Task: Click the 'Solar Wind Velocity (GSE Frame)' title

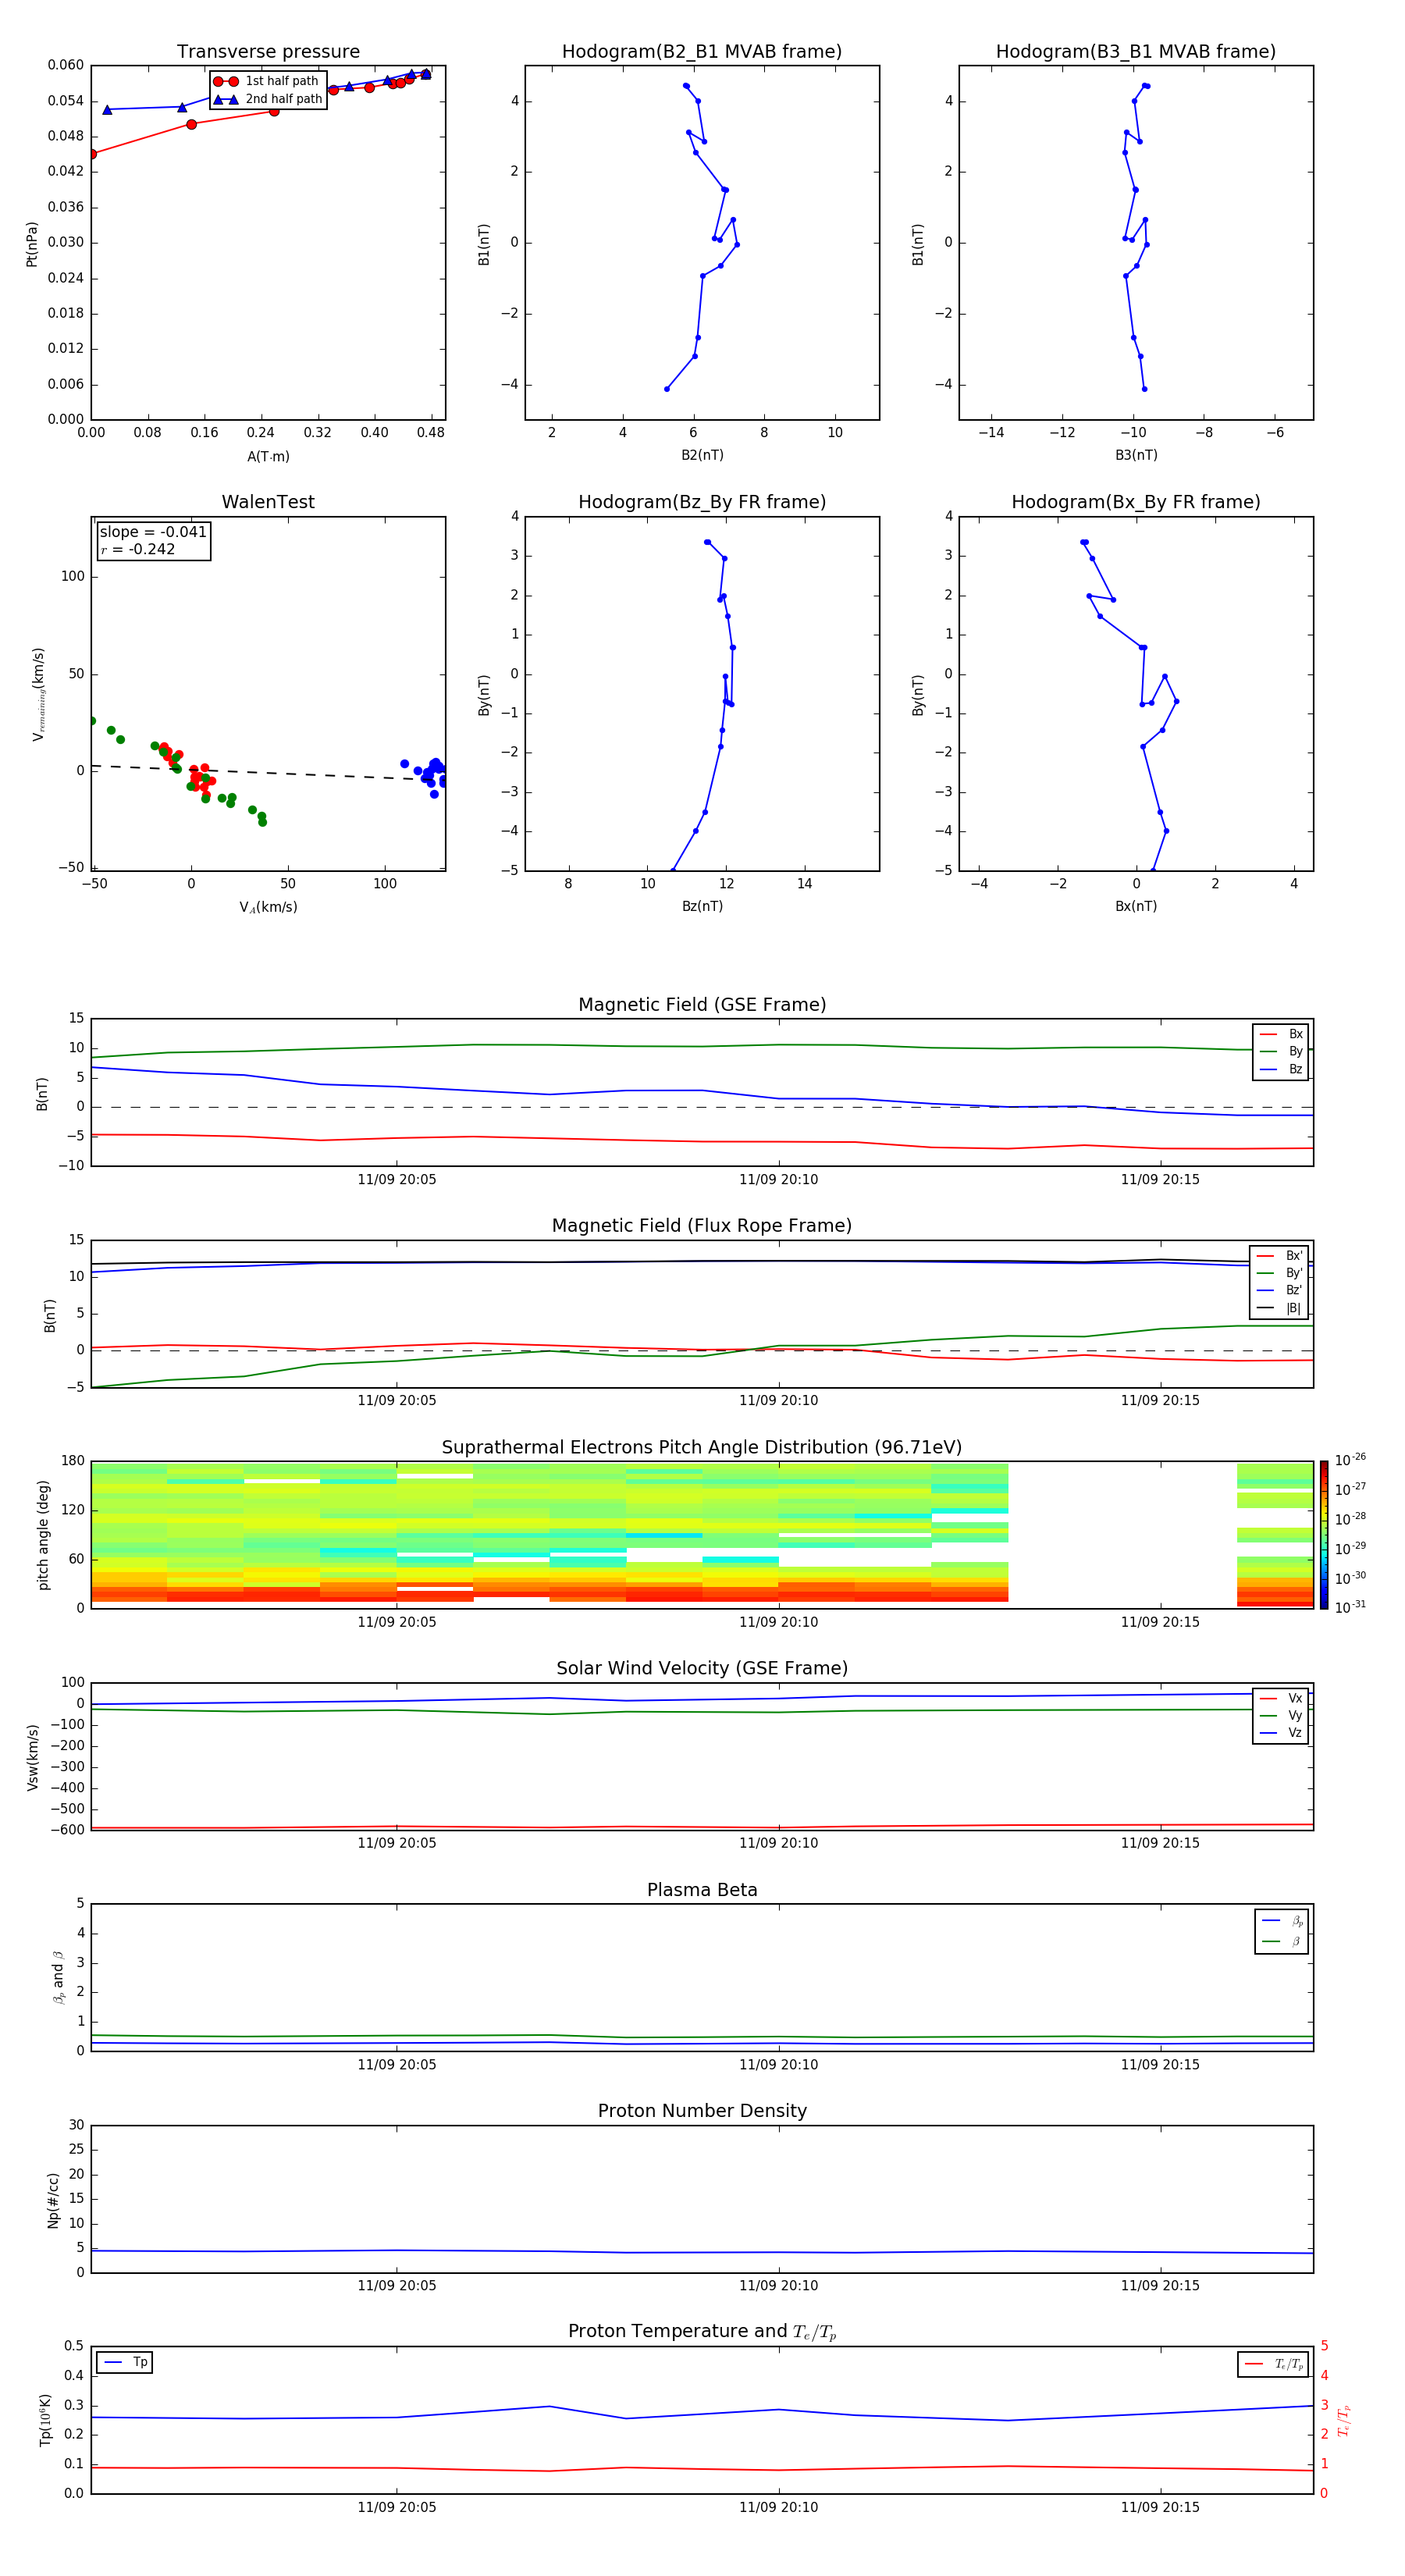Action: [702, 1669]
